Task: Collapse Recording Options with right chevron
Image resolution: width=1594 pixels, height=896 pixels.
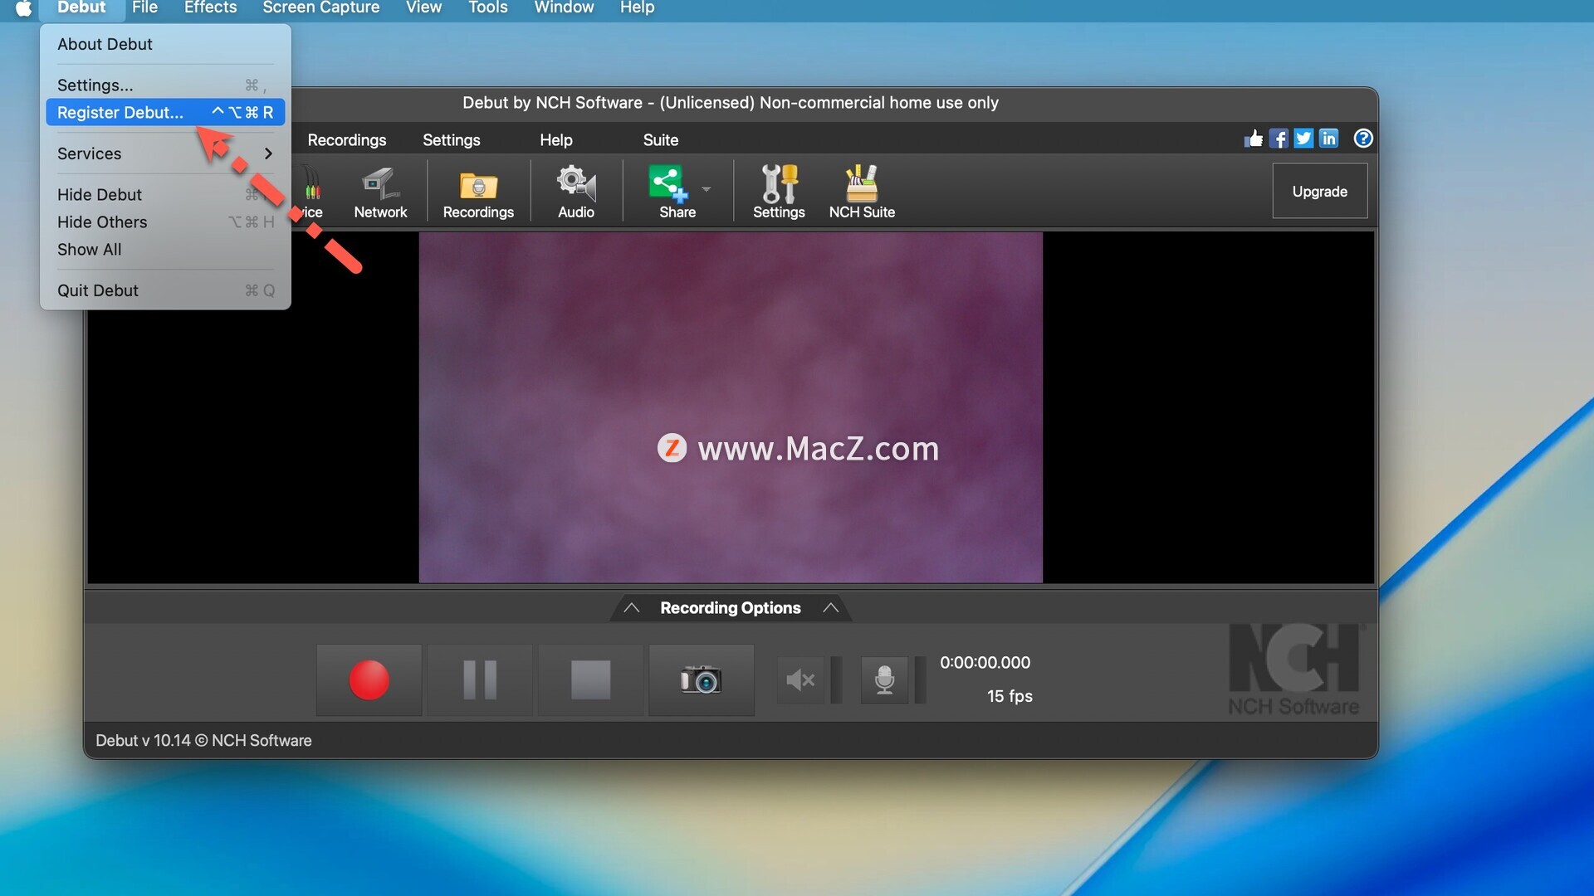Action: coord(830,608)
